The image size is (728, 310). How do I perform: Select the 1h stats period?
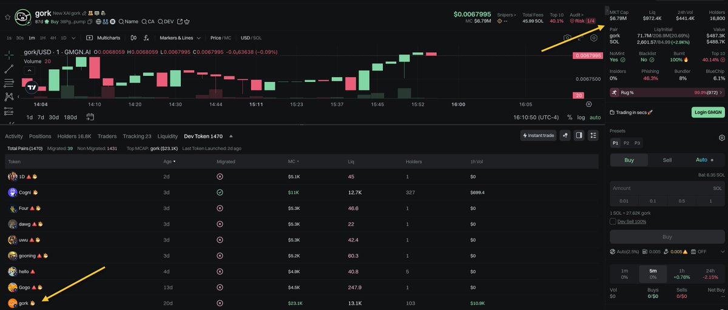click(682, 273)
